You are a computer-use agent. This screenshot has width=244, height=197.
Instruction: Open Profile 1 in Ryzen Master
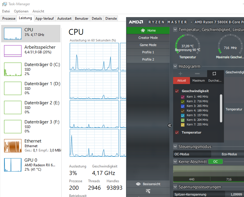pos(148,52)
